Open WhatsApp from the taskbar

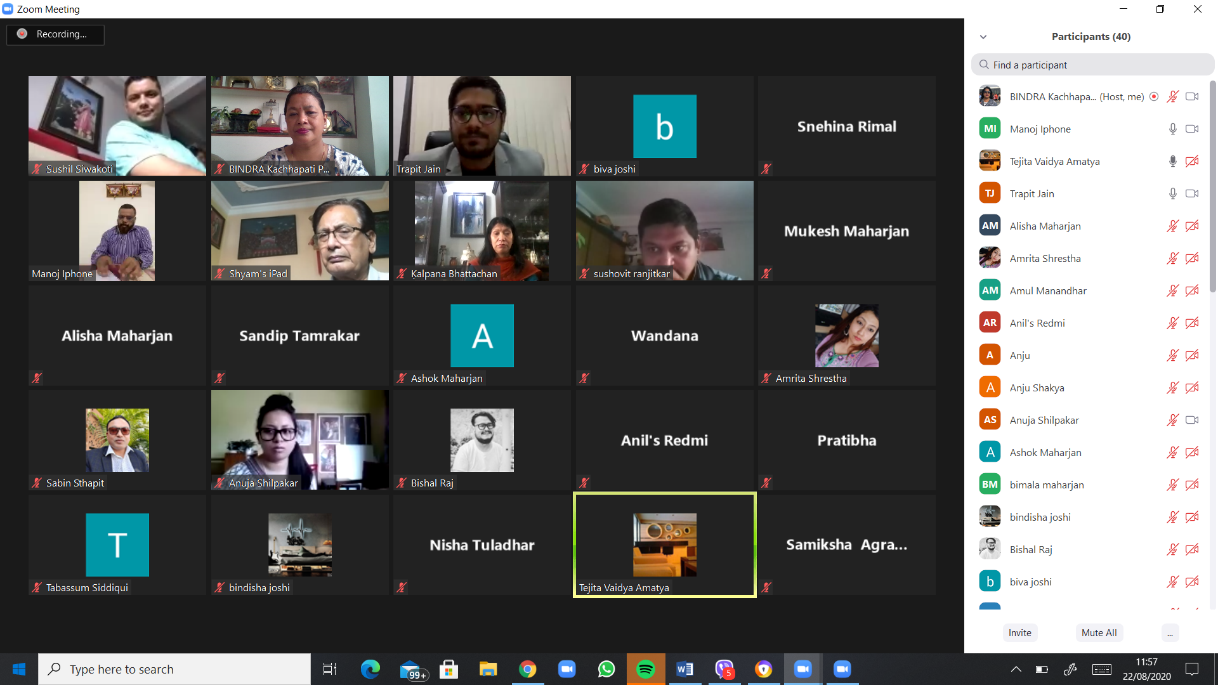606,669
